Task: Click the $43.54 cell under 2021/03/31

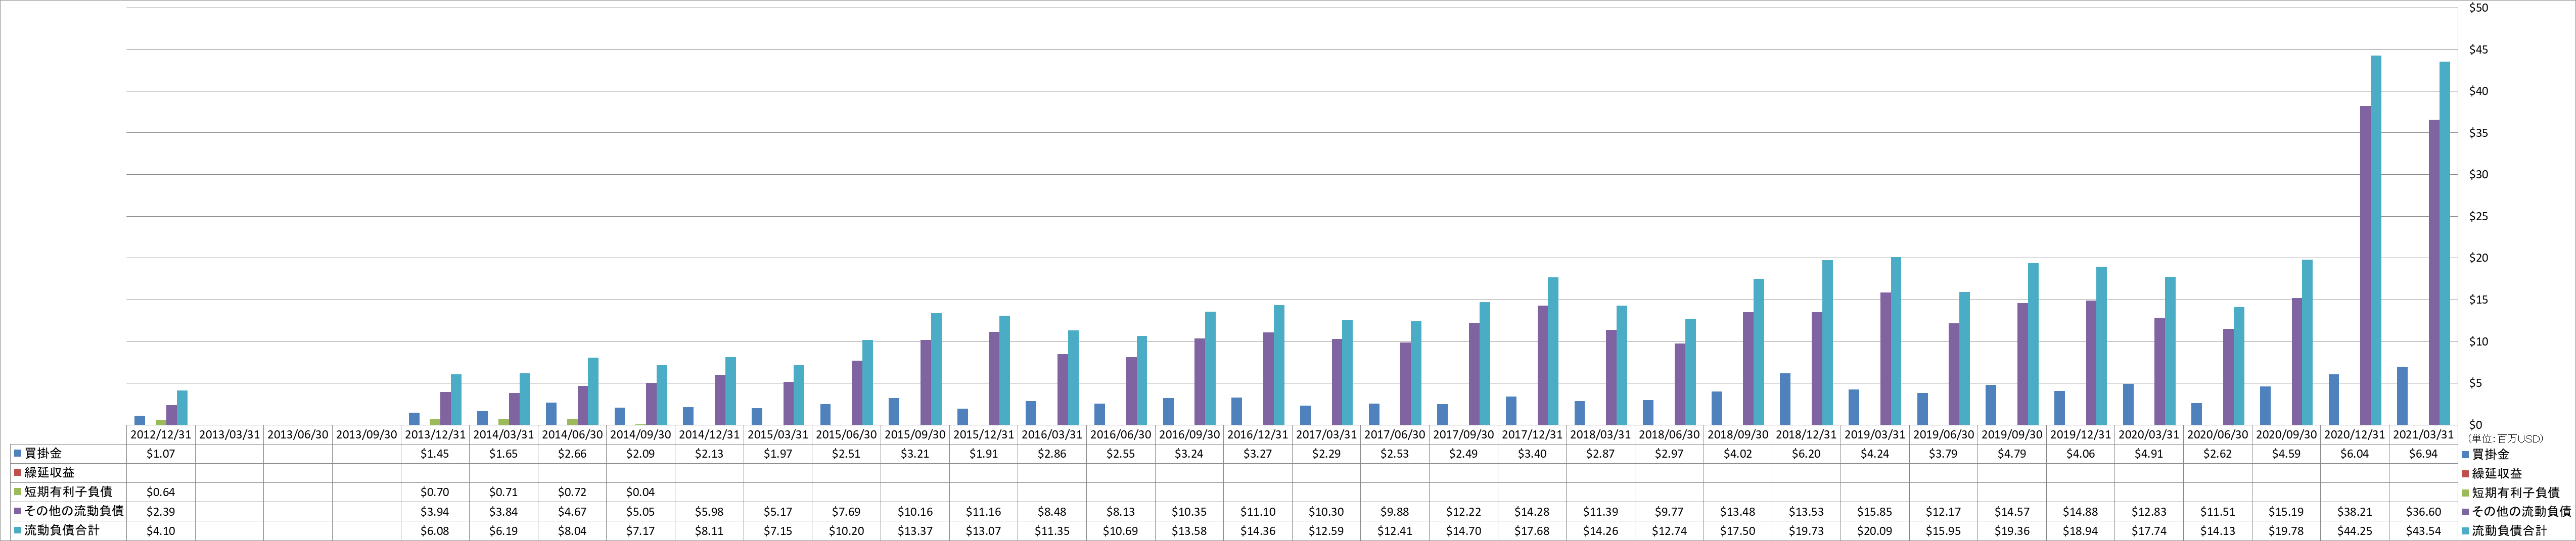Action: click(2424, 531)
